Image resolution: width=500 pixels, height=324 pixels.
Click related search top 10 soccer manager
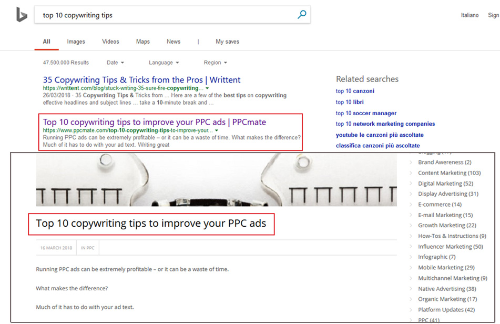(x=366, y=113)
